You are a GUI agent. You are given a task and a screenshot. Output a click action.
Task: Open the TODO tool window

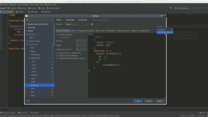coord(35,113)
